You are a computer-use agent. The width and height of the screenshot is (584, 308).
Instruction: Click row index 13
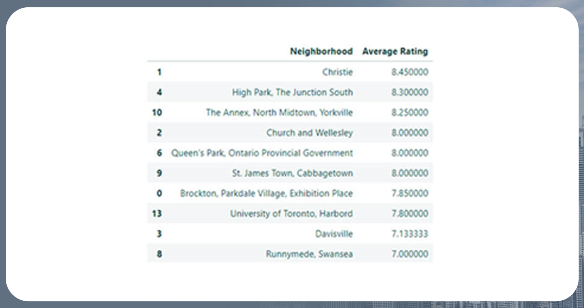(157, 213)
